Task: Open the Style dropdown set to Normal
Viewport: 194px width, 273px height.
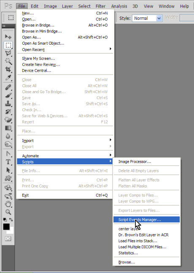Action: coord(147,18)
